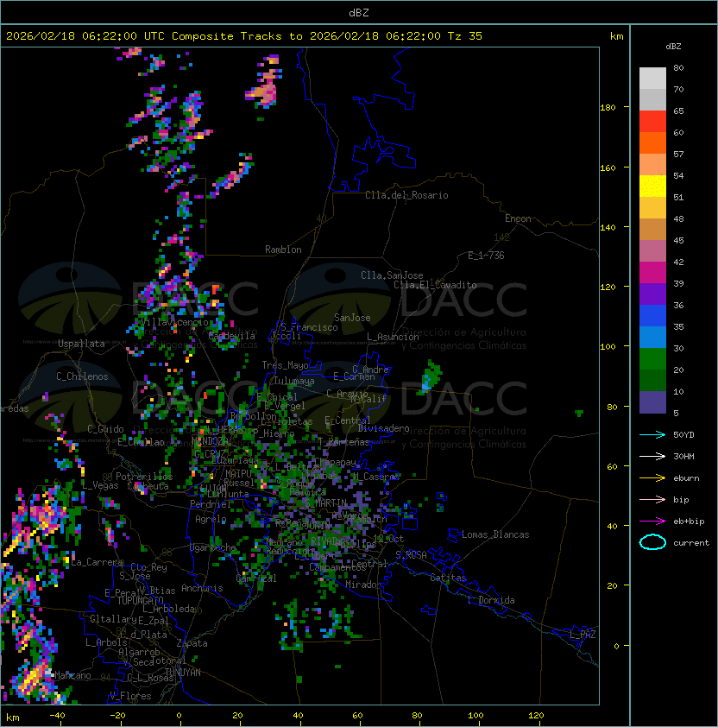Click the 'Tz 35' threshold text in header
718x727 pixels.
pyautogui.click(x=465, y=36)
